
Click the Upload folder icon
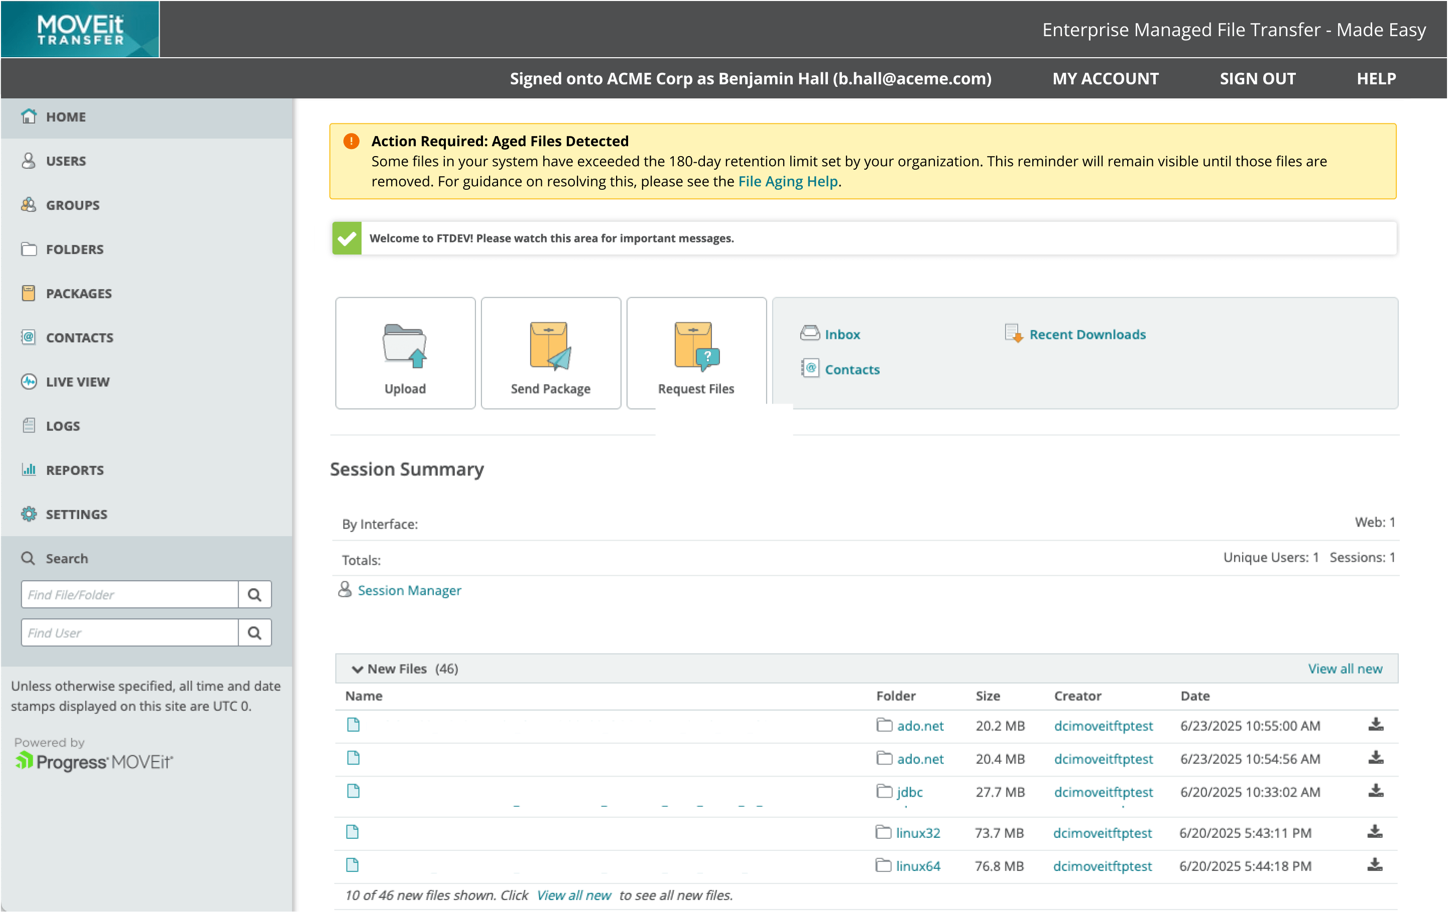[x=404, y=345]
